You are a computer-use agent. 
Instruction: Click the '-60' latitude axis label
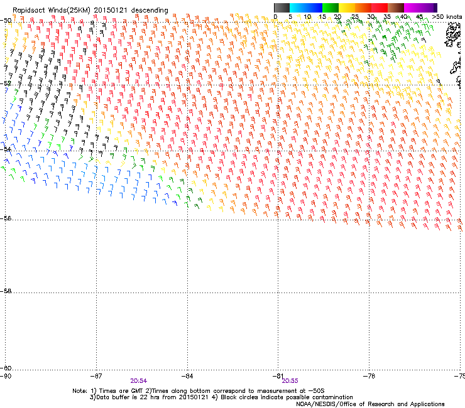coord(6,368)
